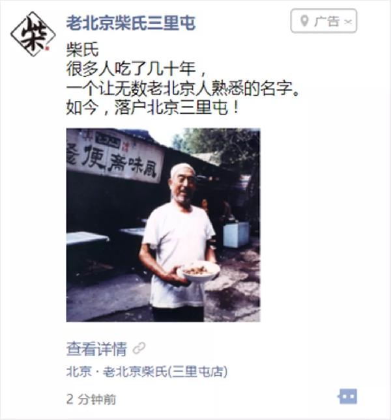Open the old street-vendor photo thumbnail
Viewport: 391px width, 420px height.
[163, 225]
